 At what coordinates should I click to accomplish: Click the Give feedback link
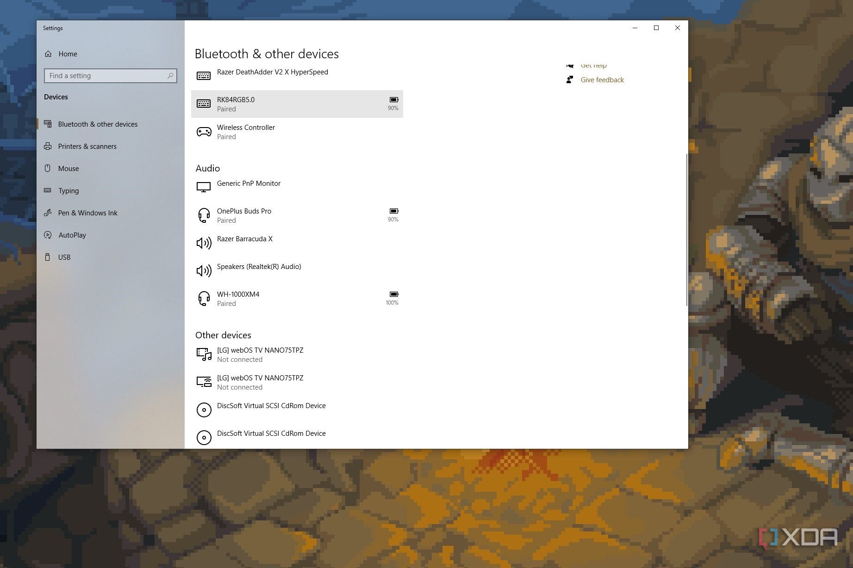point(602,80)
